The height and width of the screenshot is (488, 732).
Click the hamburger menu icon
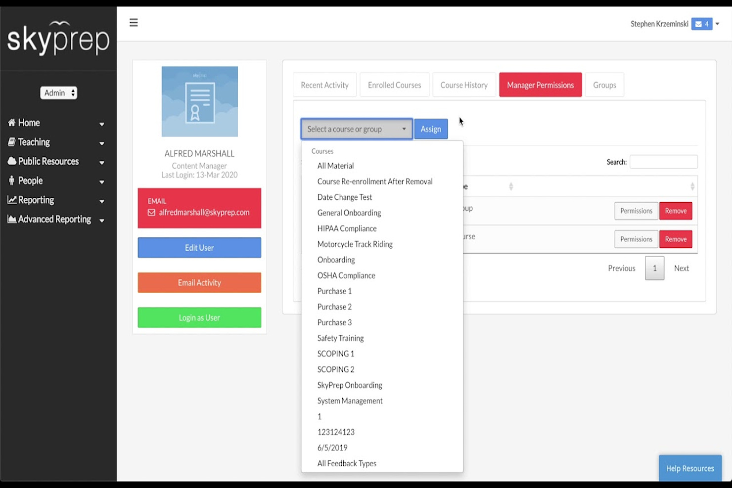pyautogui.click(x=134, y=23)
